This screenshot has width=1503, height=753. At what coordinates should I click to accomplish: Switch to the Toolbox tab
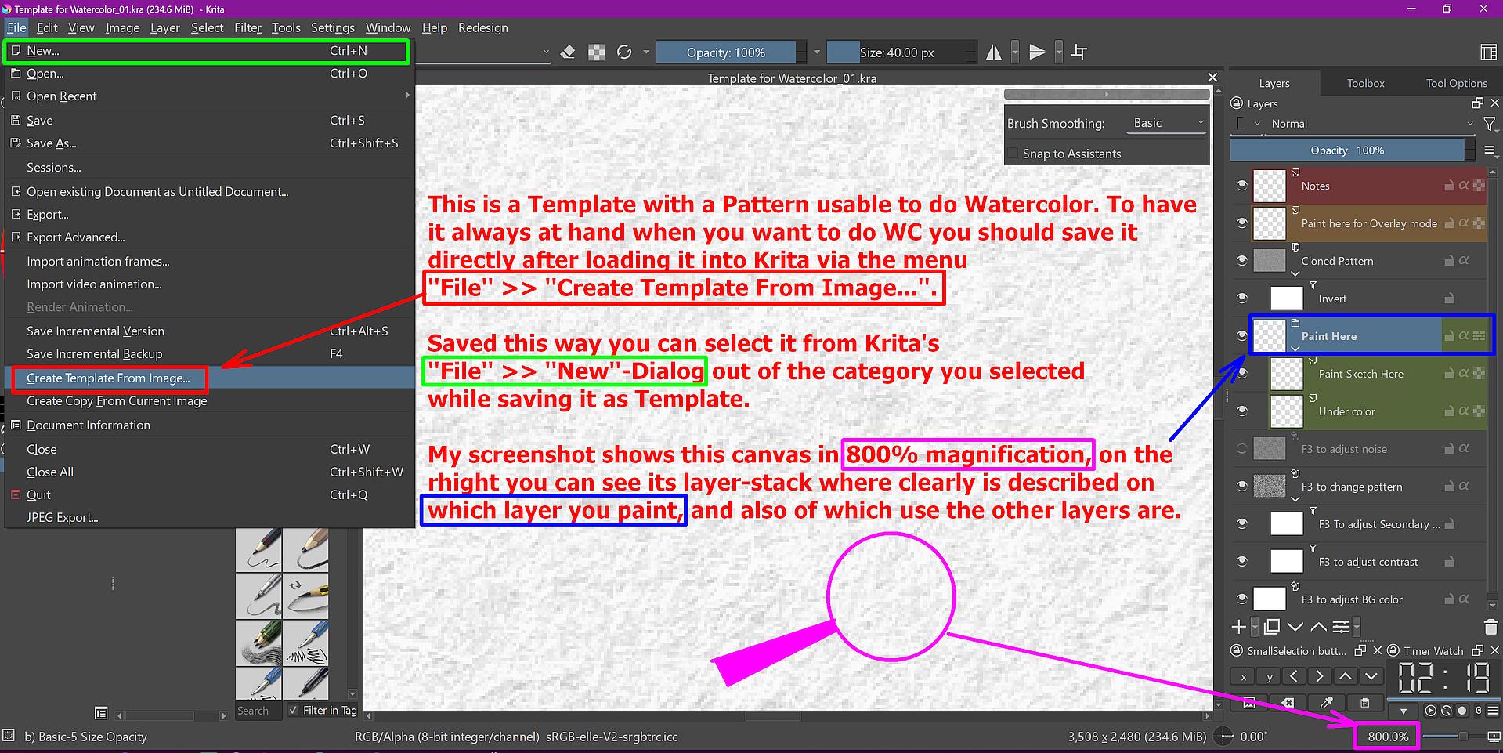pyautogui.click(x=1365, y=83)
